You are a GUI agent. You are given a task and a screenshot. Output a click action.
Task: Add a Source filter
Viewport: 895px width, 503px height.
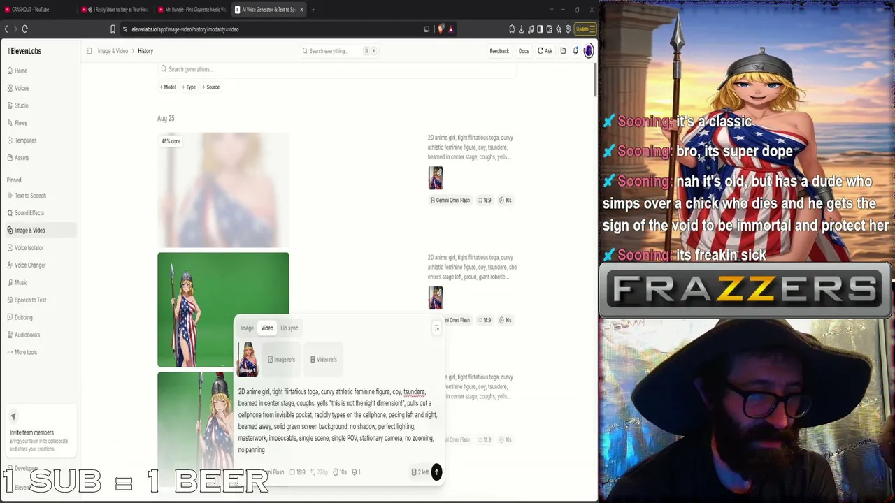(x=210, y=87)
